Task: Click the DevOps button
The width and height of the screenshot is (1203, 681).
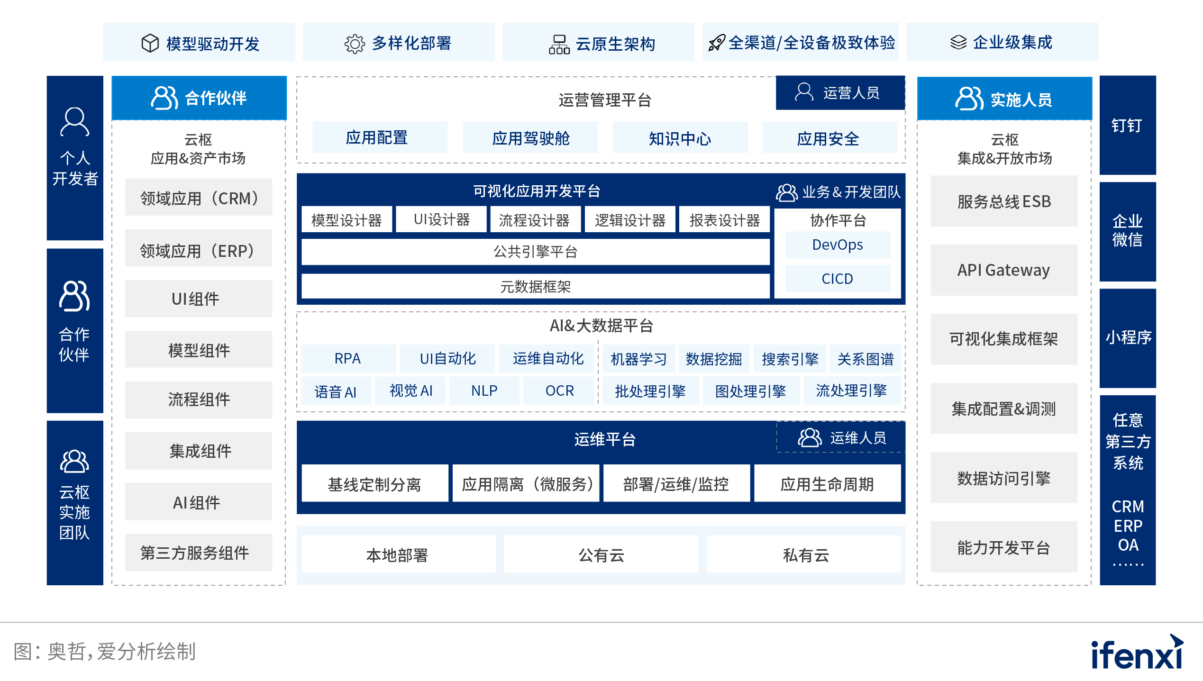Action: tap(838, 245)
